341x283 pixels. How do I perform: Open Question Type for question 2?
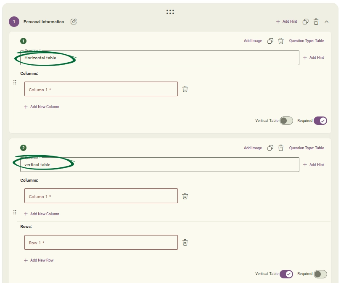(307, 148)
